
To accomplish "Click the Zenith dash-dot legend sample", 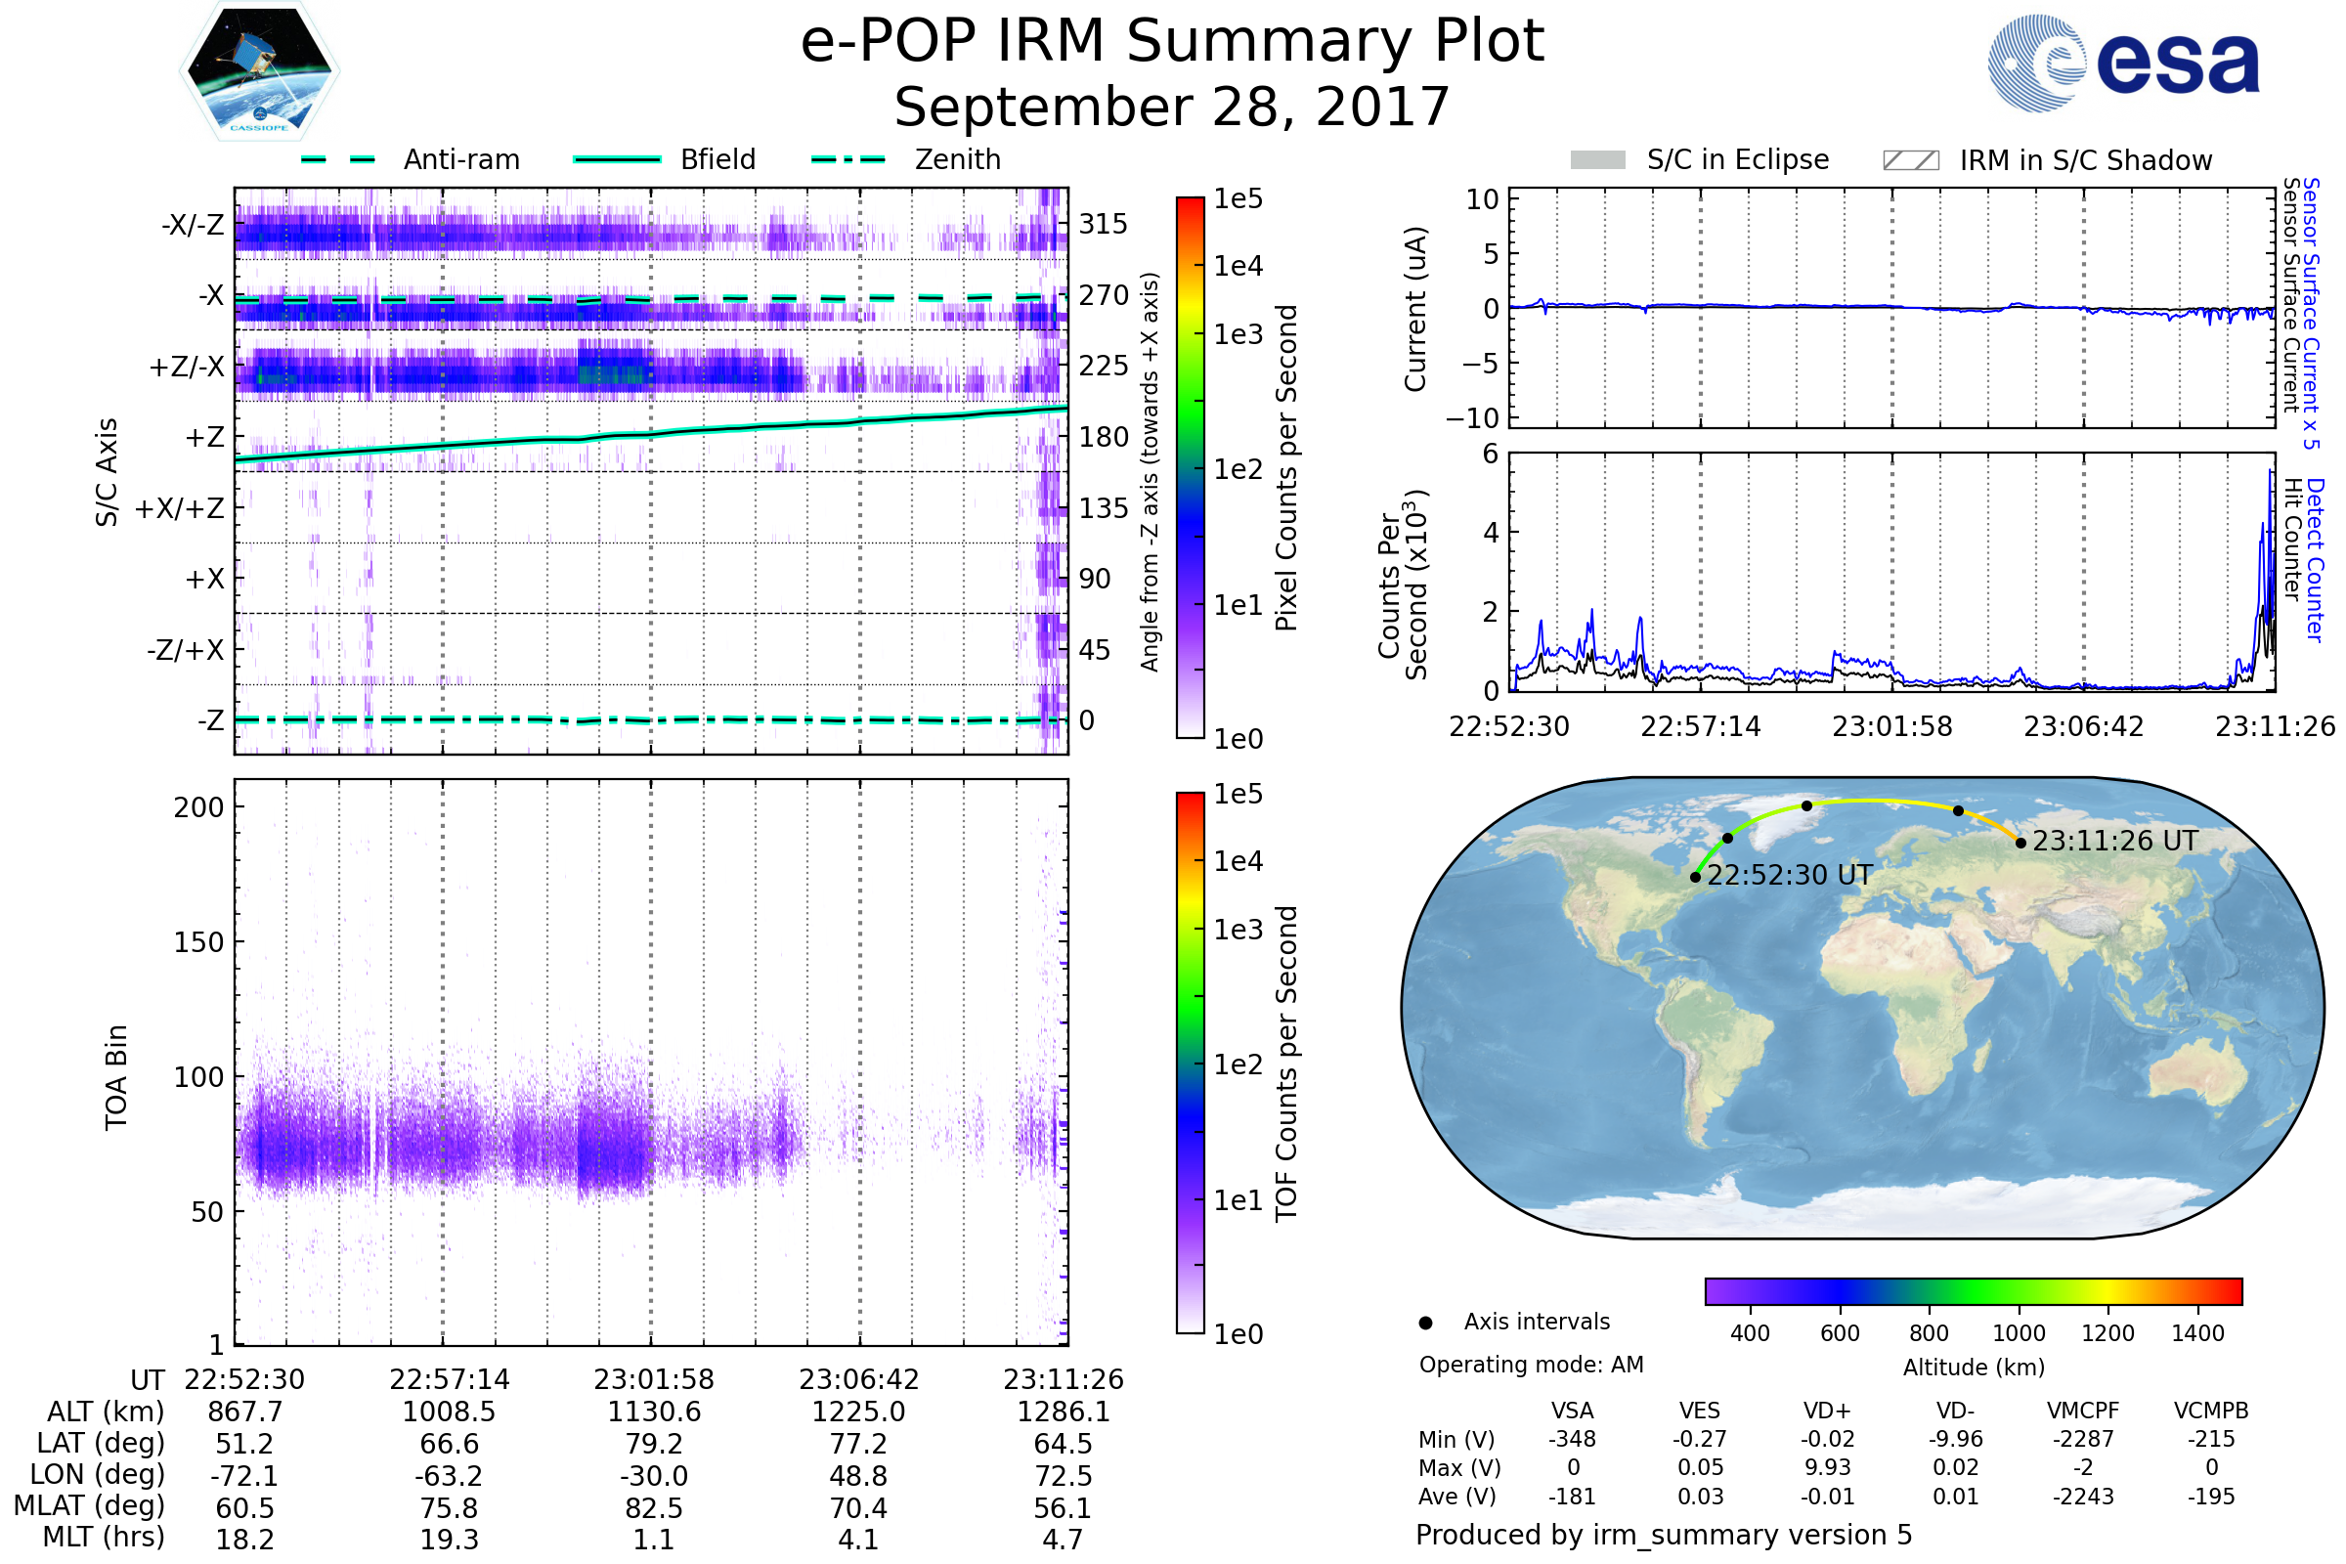I will pyautogui.click(x=847, y=159).
